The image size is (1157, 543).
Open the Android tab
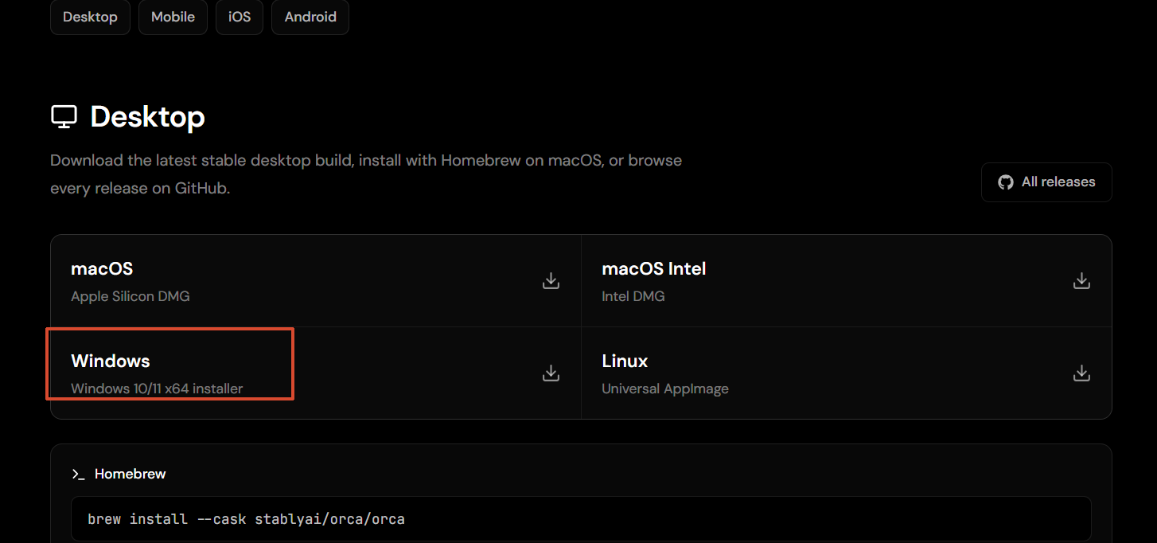click(310, 17)
